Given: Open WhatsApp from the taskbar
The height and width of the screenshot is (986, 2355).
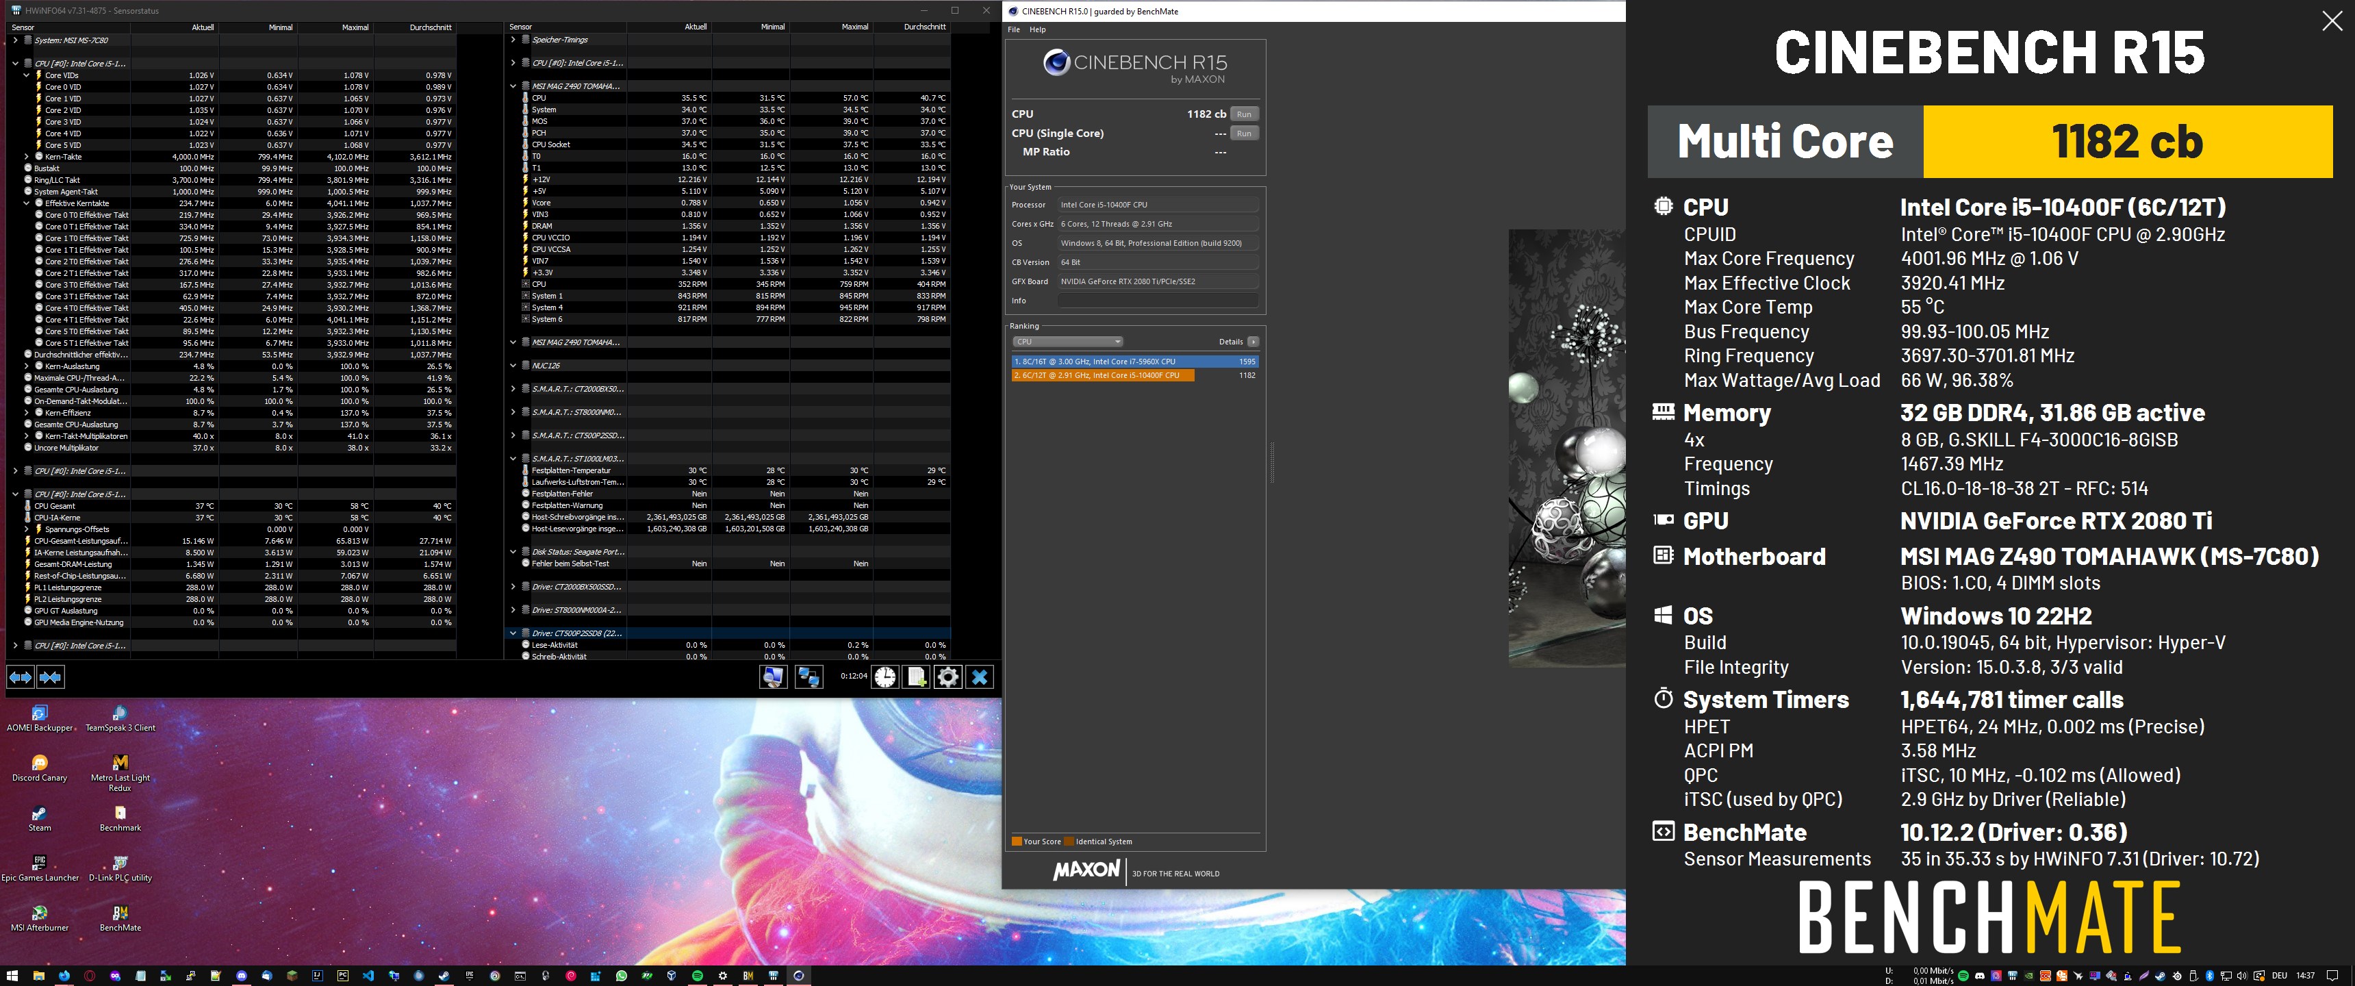Looking at the screenshot, I should pyautogui.click(x=622, y=976).
